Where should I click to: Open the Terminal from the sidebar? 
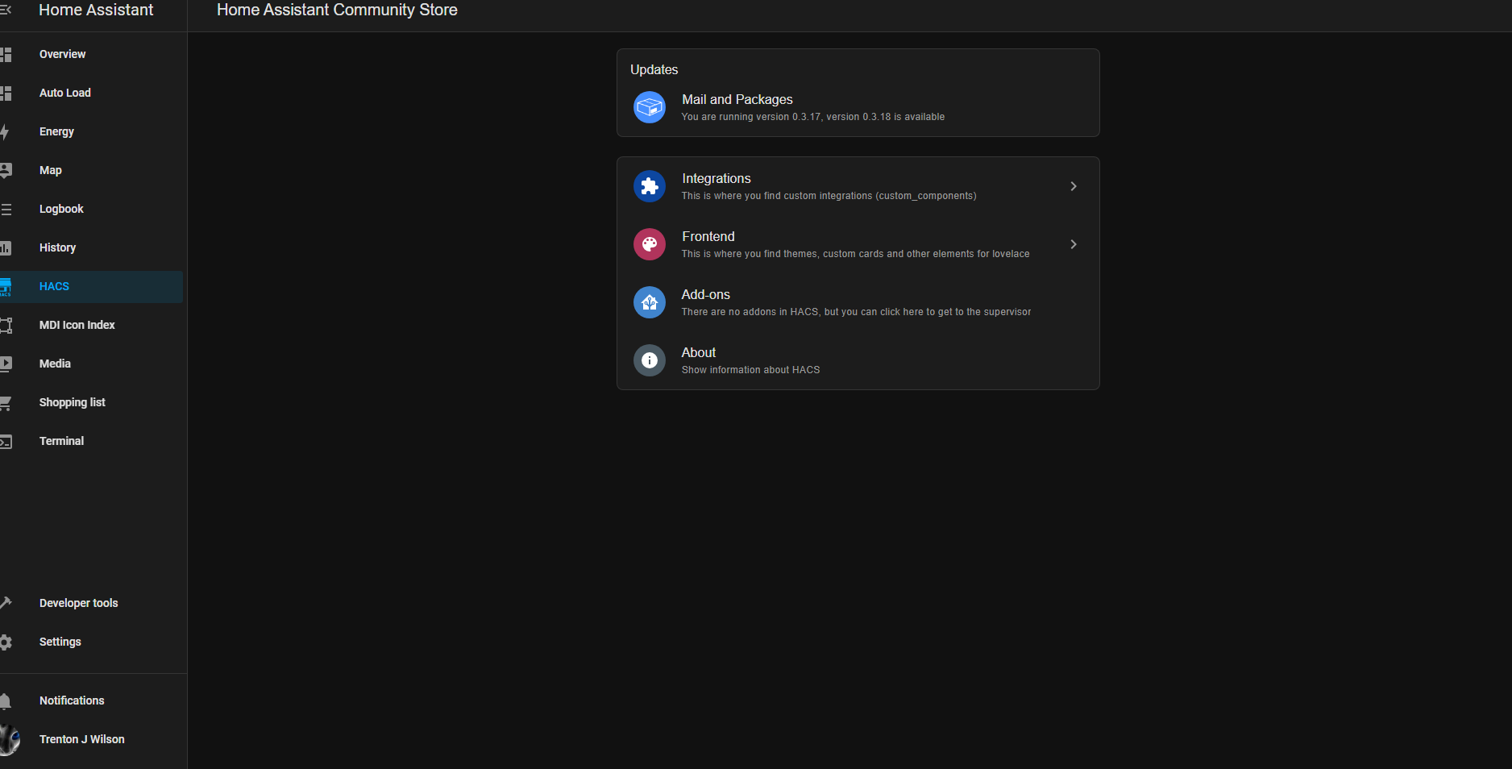(x=61, y=441)
